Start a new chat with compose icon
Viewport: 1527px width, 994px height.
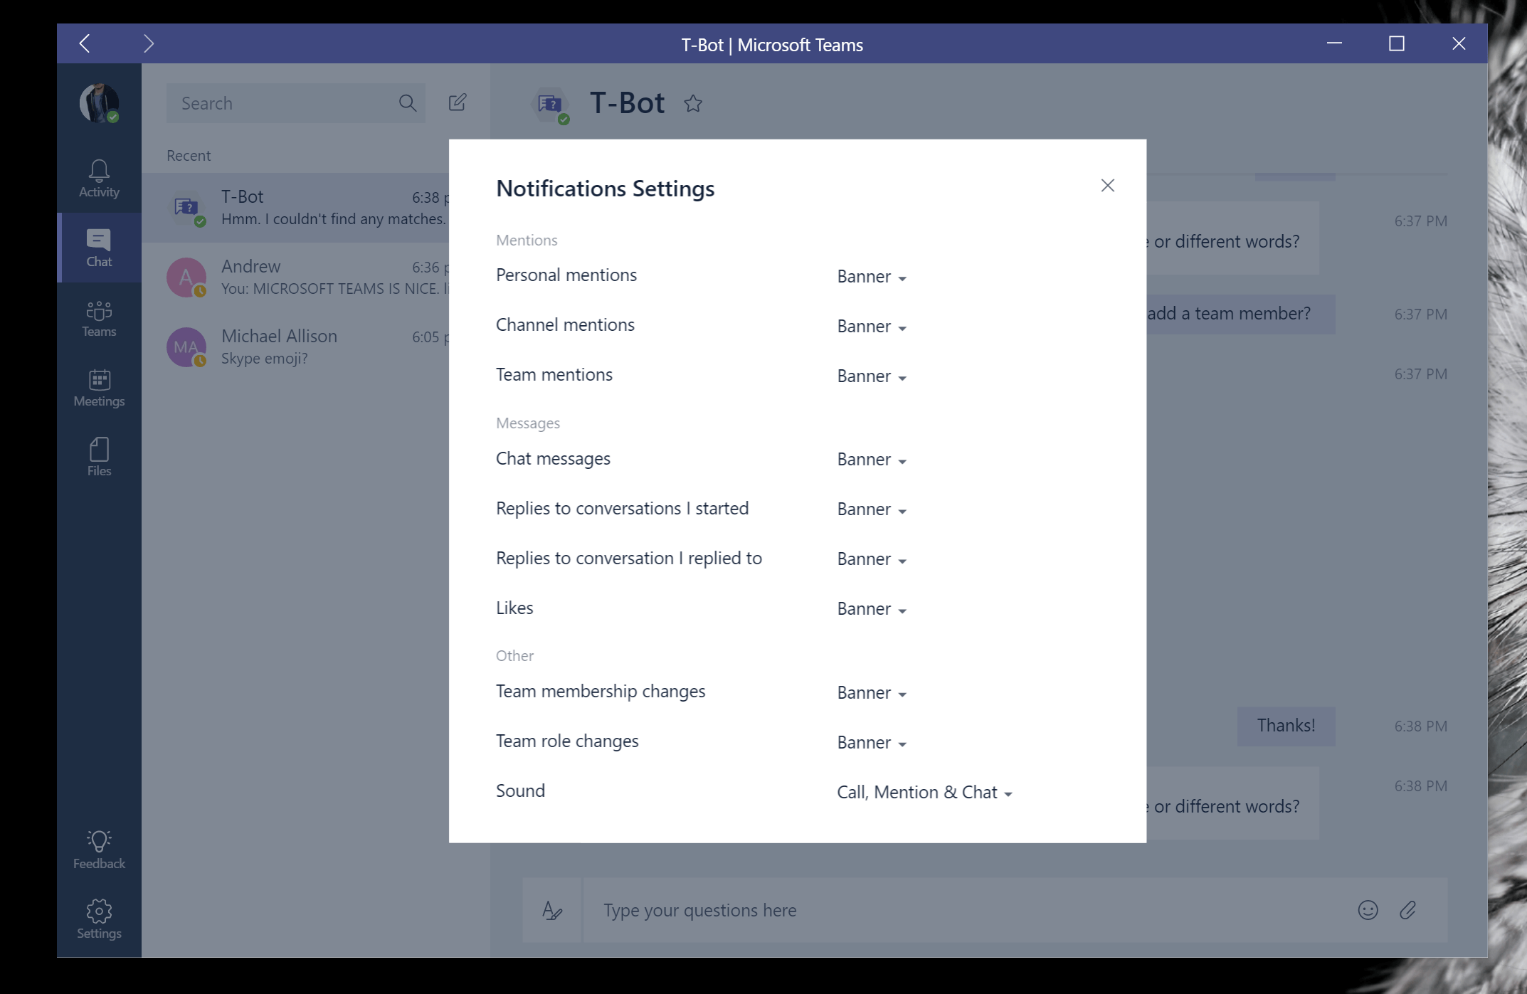pyautogui.click(x=458, y=102)
